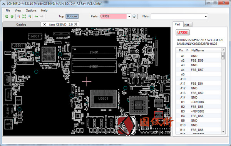Image resolution: width=231 pixels, height=146 pixels.
Task: Select the B1 +FBVDDQ pin row
Action: (199, 102)
